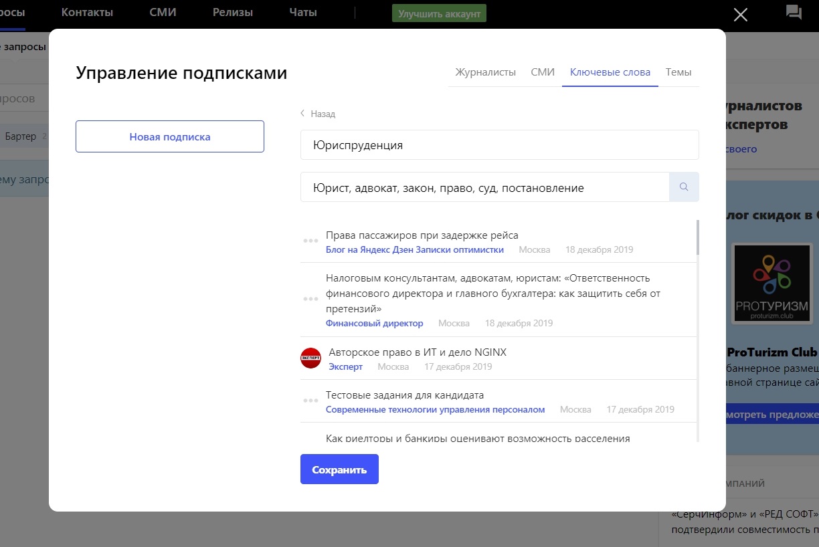Click the red Эксперт logo avatar
This screenshot has width=819, height=547.
(310, 358)
